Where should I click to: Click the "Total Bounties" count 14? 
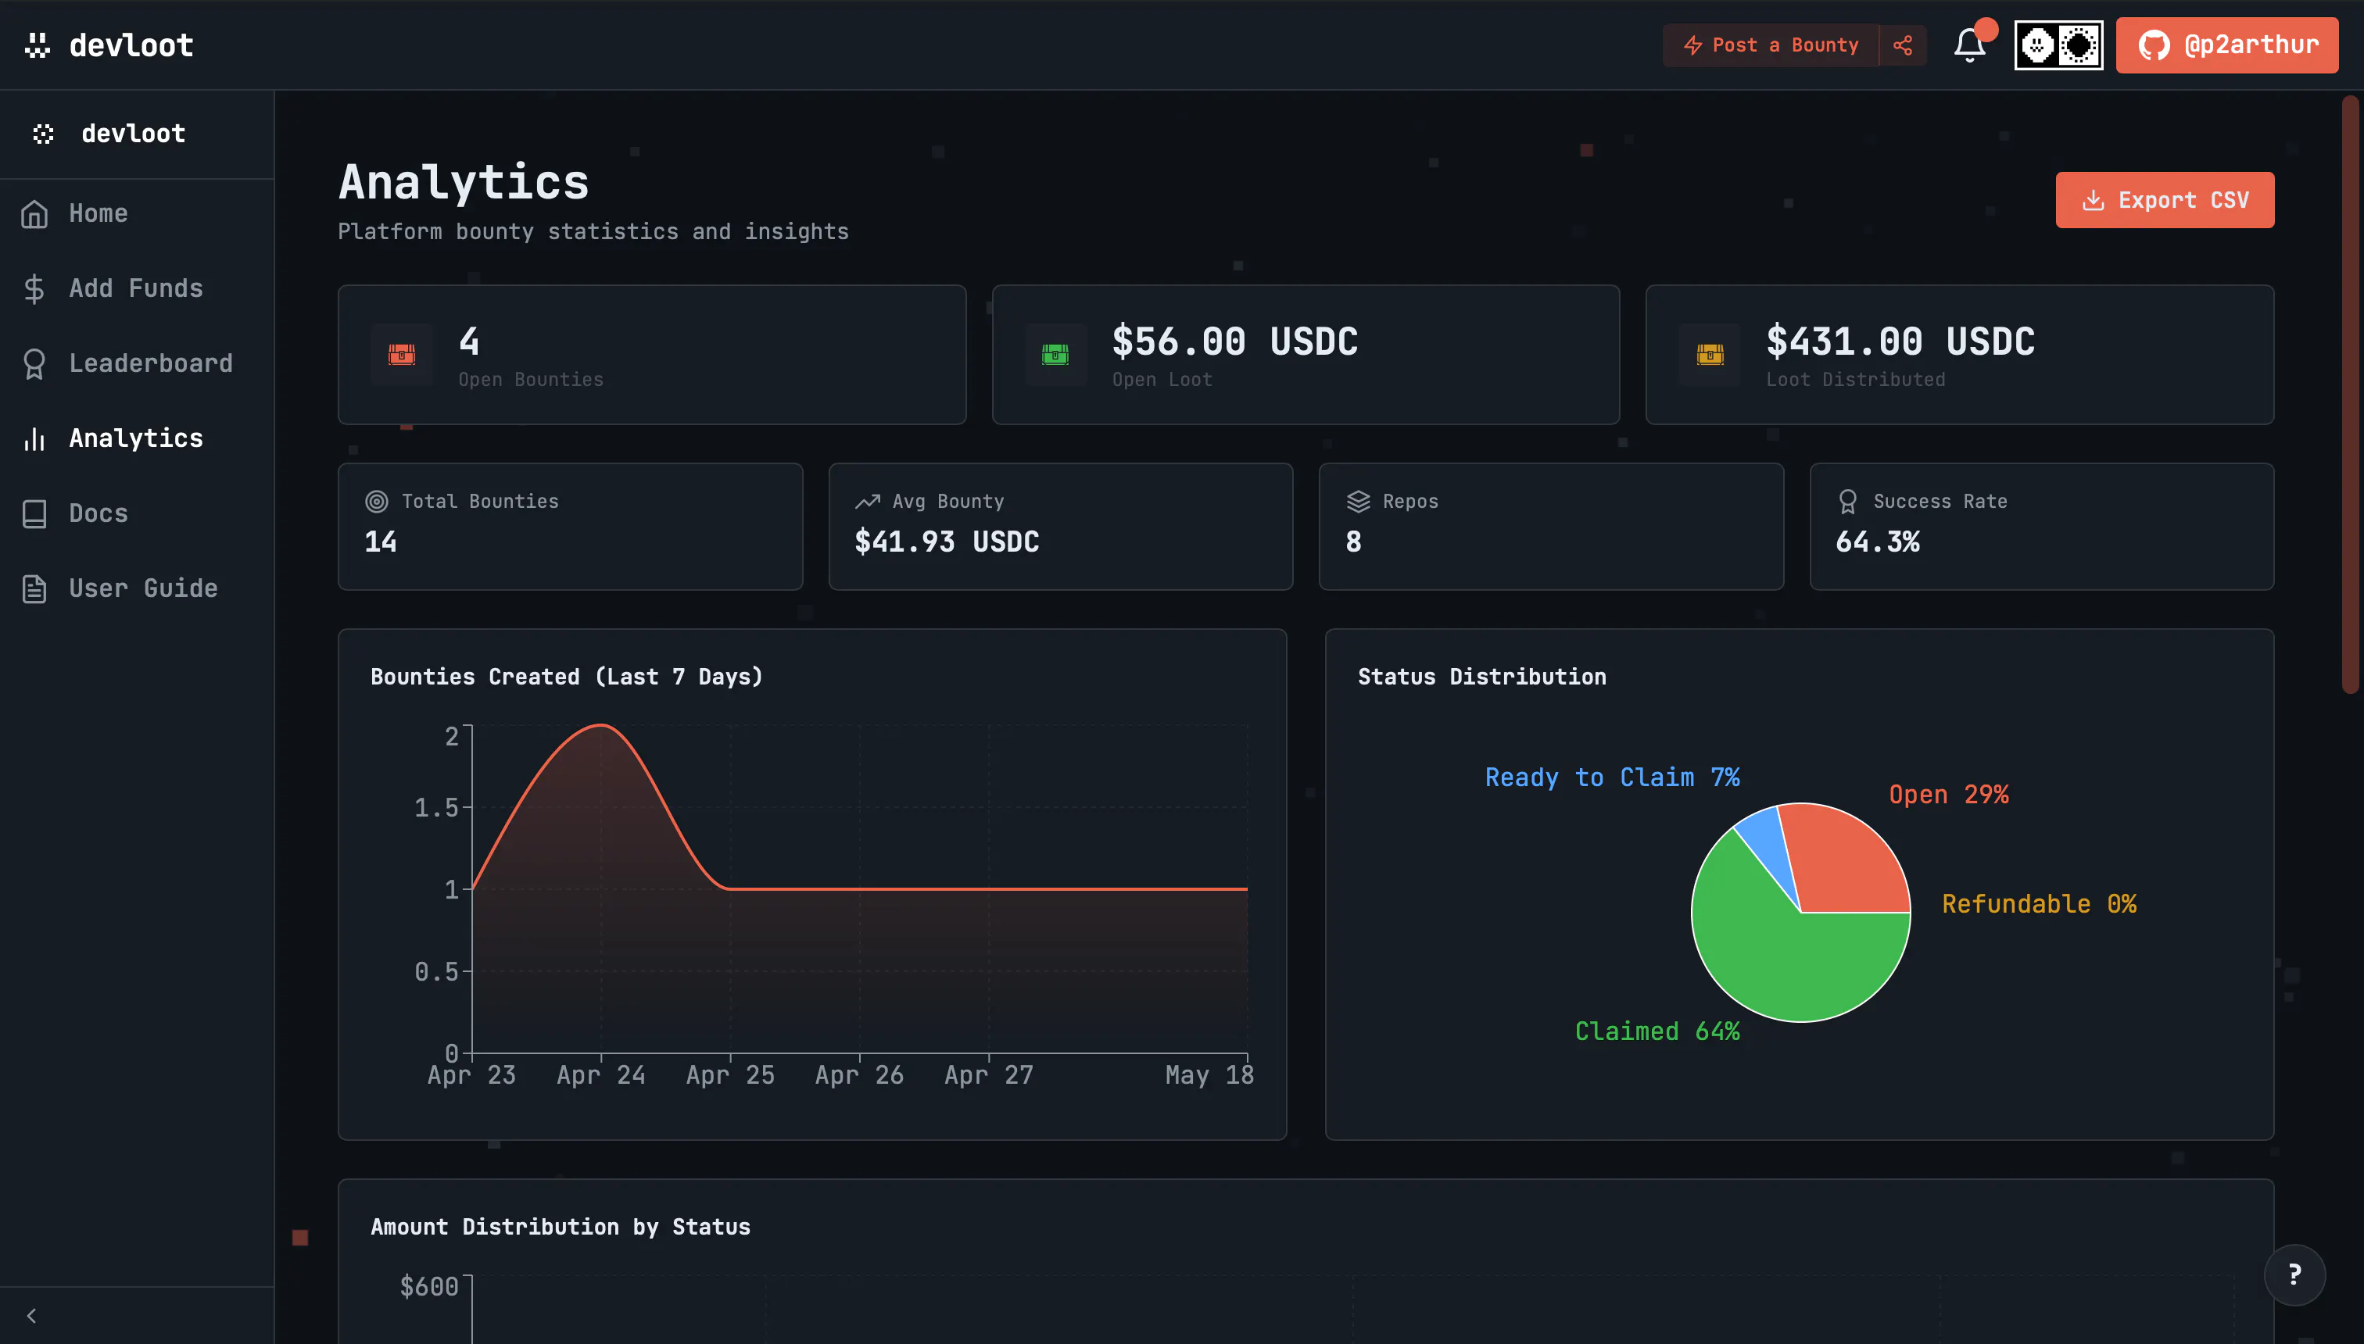(381, 542)
